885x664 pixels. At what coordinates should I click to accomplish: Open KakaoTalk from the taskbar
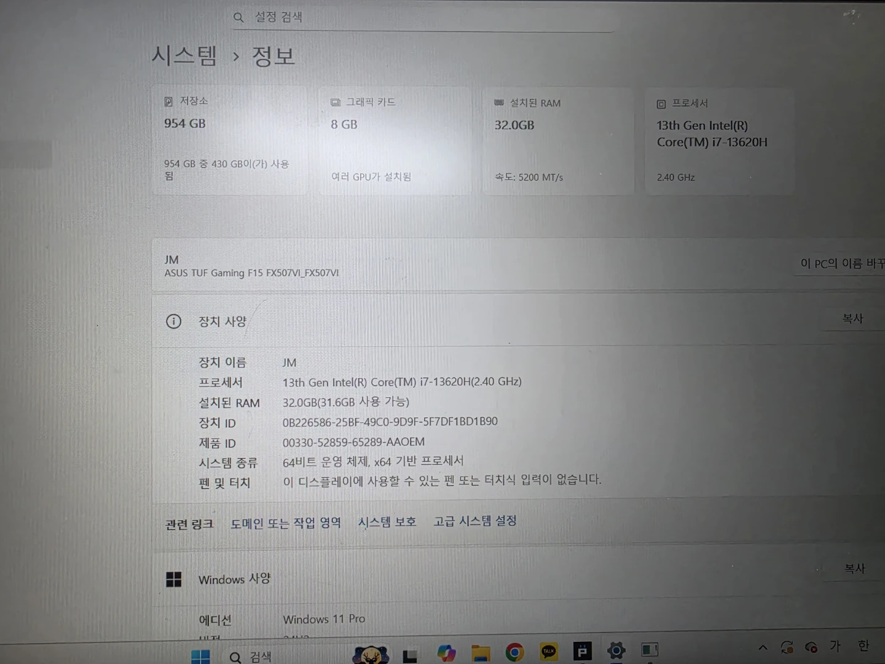[549, 651]
